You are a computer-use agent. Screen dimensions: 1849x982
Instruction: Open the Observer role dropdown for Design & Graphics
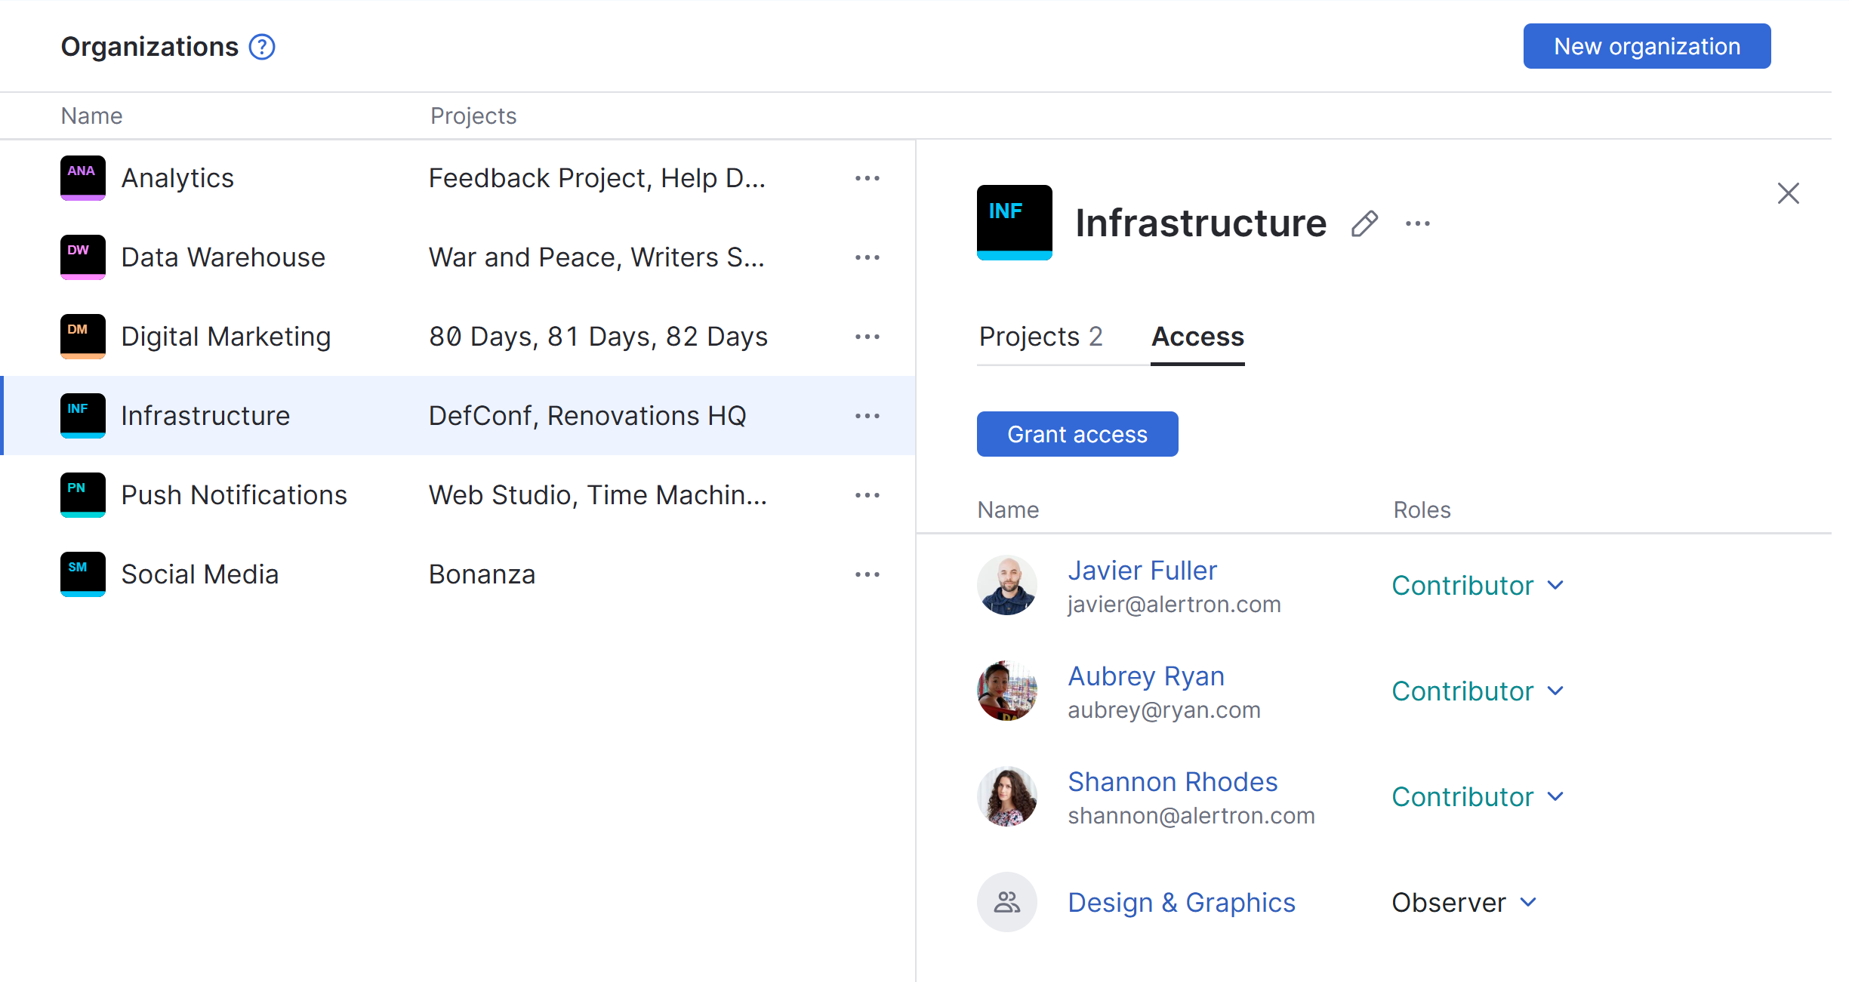[x=1464, y=903]
